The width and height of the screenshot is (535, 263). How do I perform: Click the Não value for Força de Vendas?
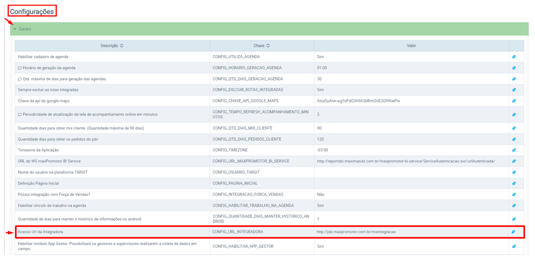point(321,194)
